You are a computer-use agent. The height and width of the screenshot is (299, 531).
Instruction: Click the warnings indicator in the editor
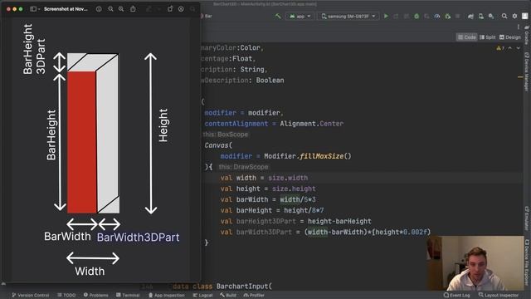pyautogui.click(x=500, y=48)
